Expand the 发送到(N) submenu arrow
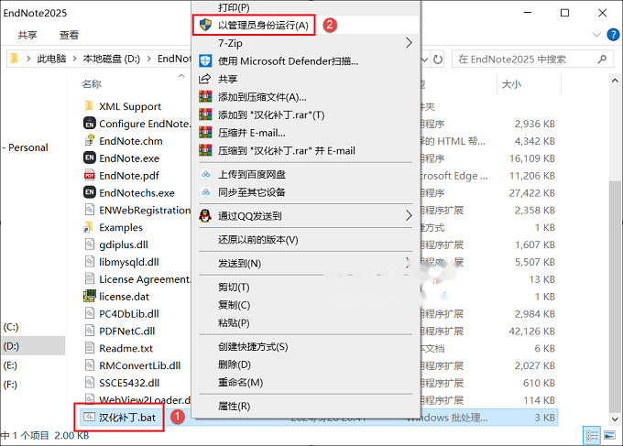The image size is (623, 446). coord(408,263)
